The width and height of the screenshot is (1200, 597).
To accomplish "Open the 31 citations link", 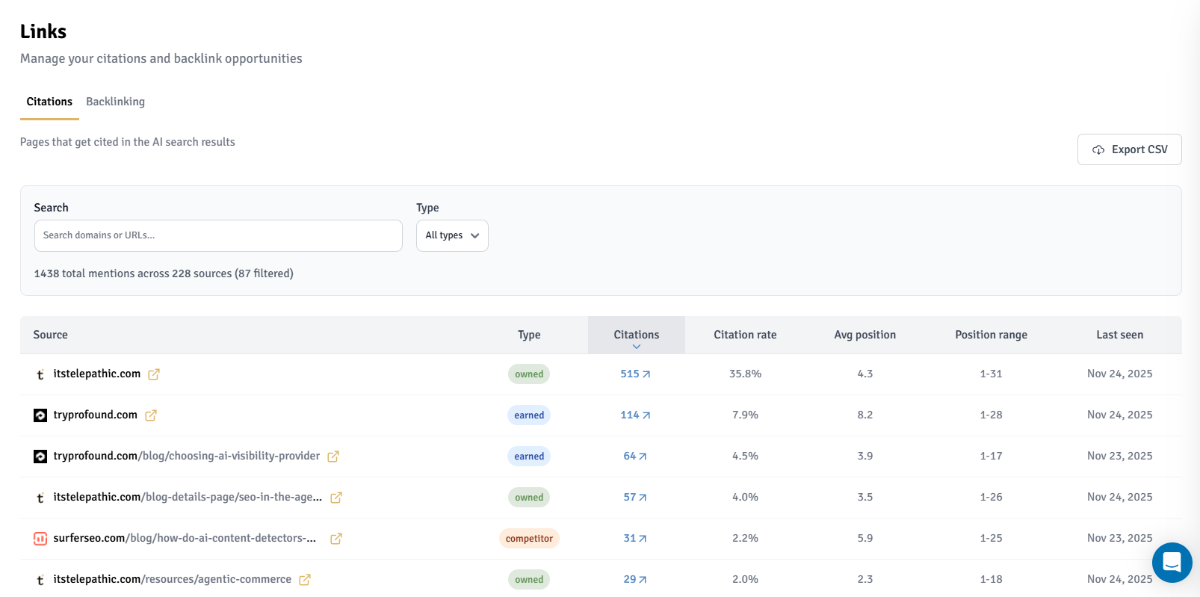I will 635,538.
